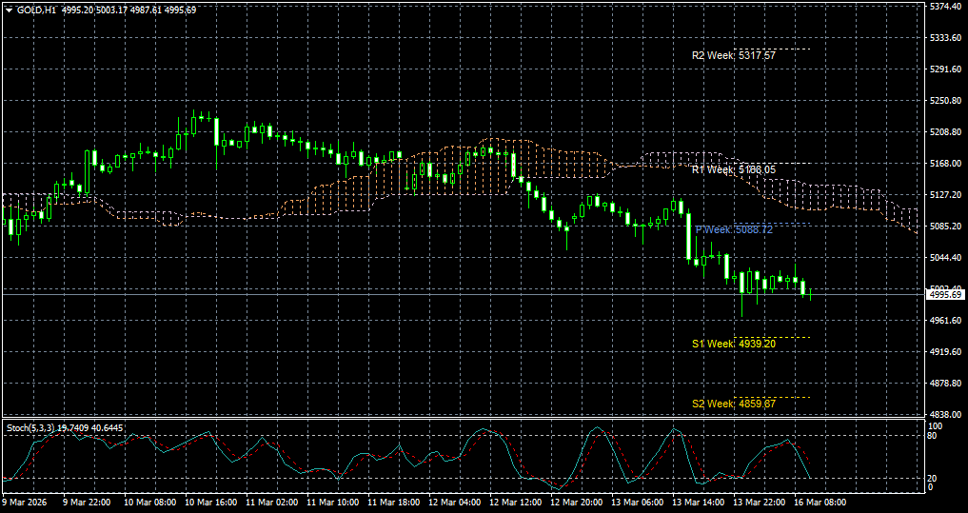Select the dashed yellow S2 Week pivot line

(x=772, y=397)
